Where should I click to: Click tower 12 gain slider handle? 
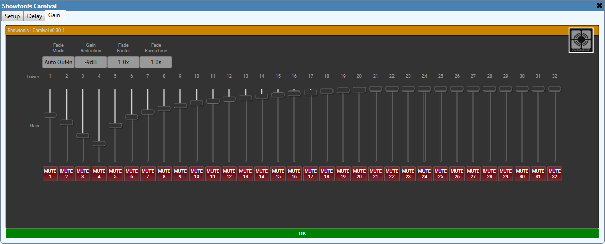click(229, 99)
